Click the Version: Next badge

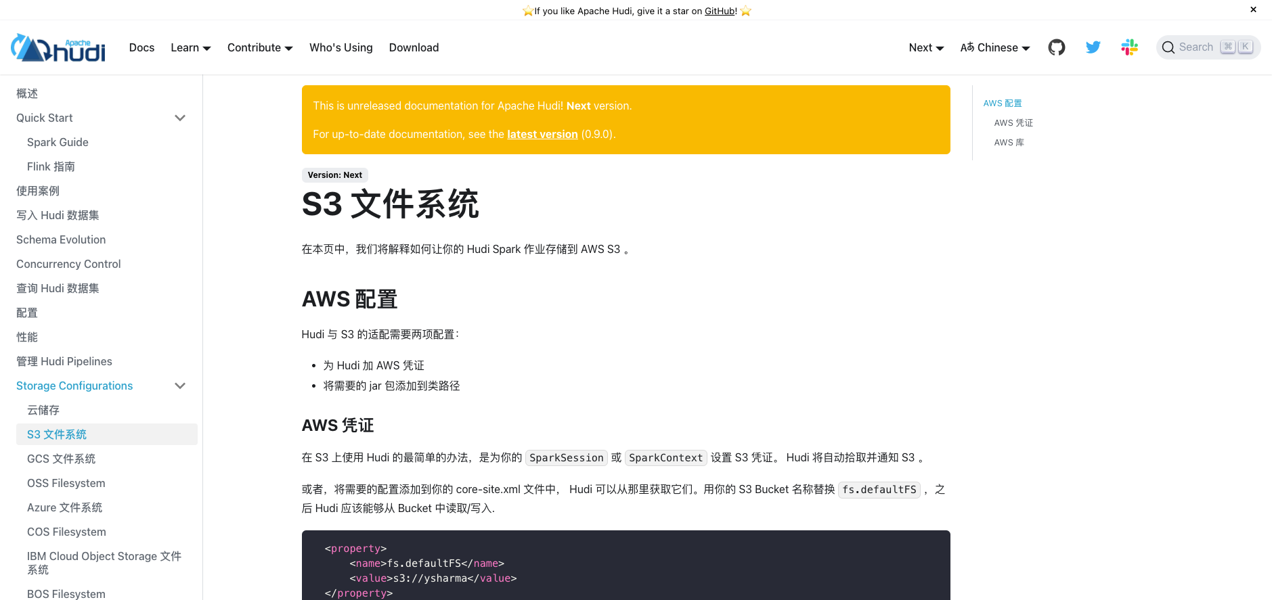[335, 175]
